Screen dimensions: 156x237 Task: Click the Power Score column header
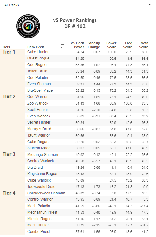coord(111,45)
